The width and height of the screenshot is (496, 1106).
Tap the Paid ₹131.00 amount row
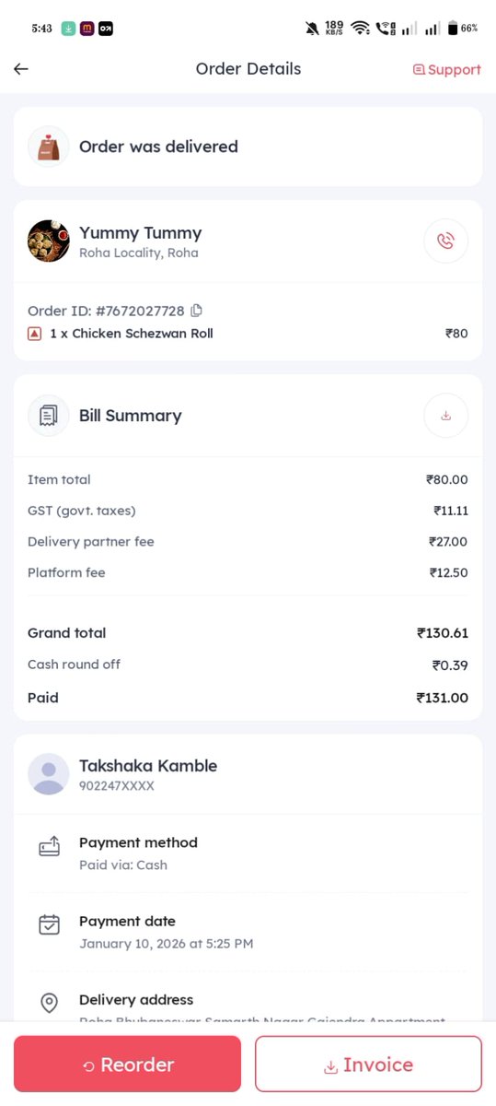248,698
